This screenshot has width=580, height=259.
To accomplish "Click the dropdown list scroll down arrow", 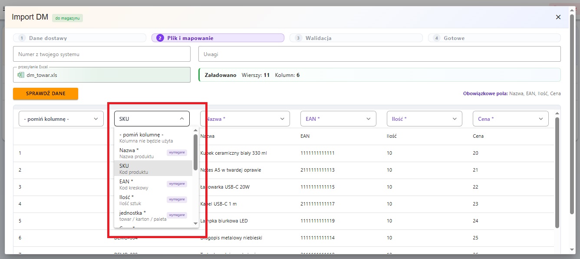I will [x=195, y=224].
